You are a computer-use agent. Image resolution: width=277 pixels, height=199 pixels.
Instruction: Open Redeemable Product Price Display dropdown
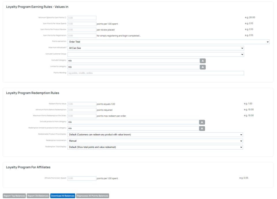click(x=155, y=135)
